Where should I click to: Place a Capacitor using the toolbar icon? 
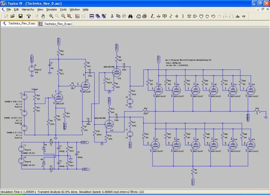tap(177, 16)
